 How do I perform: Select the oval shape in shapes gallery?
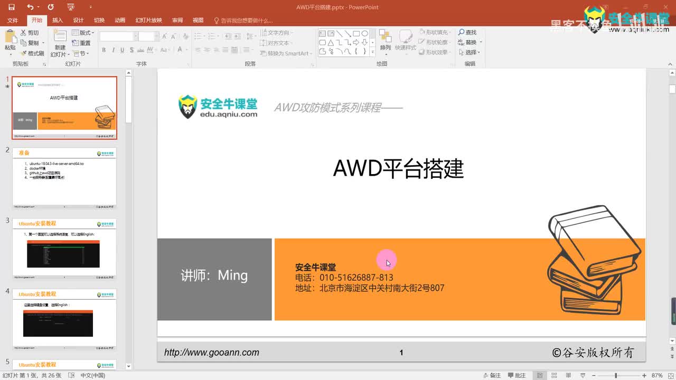coord(364,33)
